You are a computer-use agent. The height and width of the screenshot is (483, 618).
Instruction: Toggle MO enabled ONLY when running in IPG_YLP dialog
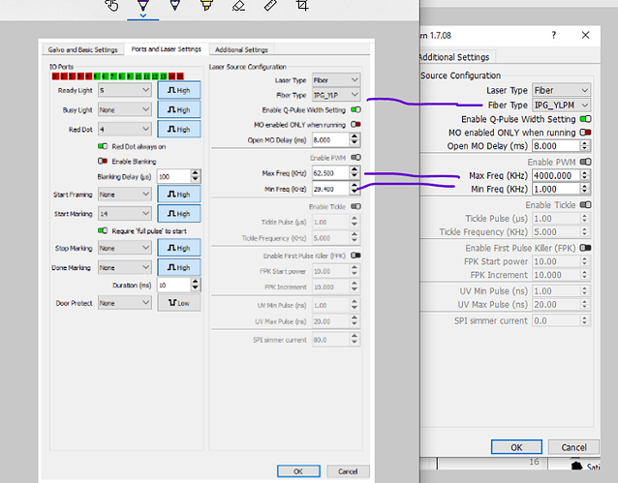point(355,125)
